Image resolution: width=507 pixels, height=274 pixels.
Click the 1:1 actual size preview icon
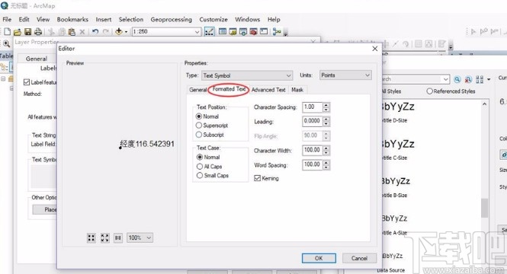[x=118, y=238]
